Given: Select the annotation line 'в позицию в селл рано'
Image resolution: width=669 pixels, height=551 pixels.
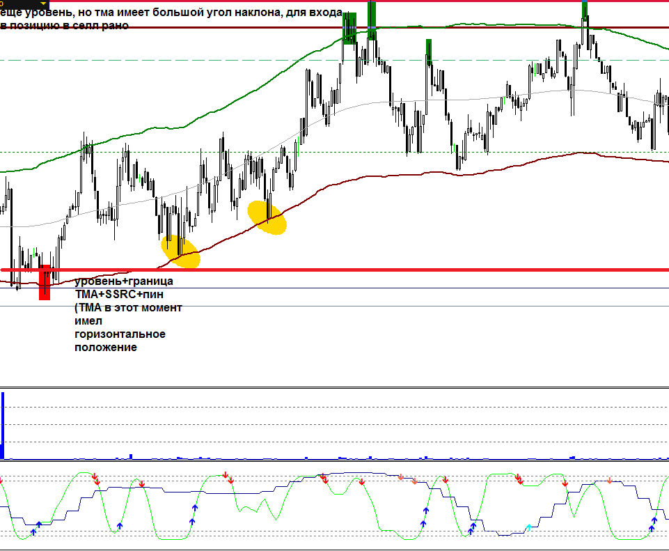Looking at the screenshot, I should point(65,26).
